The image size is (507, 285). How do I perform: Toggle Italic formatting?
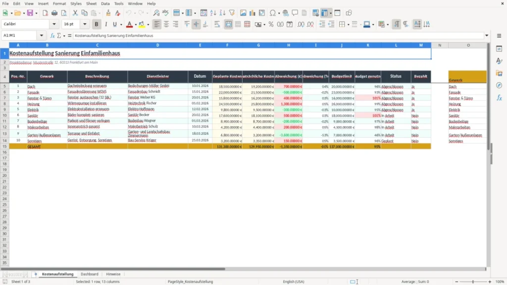click(106, 24)
